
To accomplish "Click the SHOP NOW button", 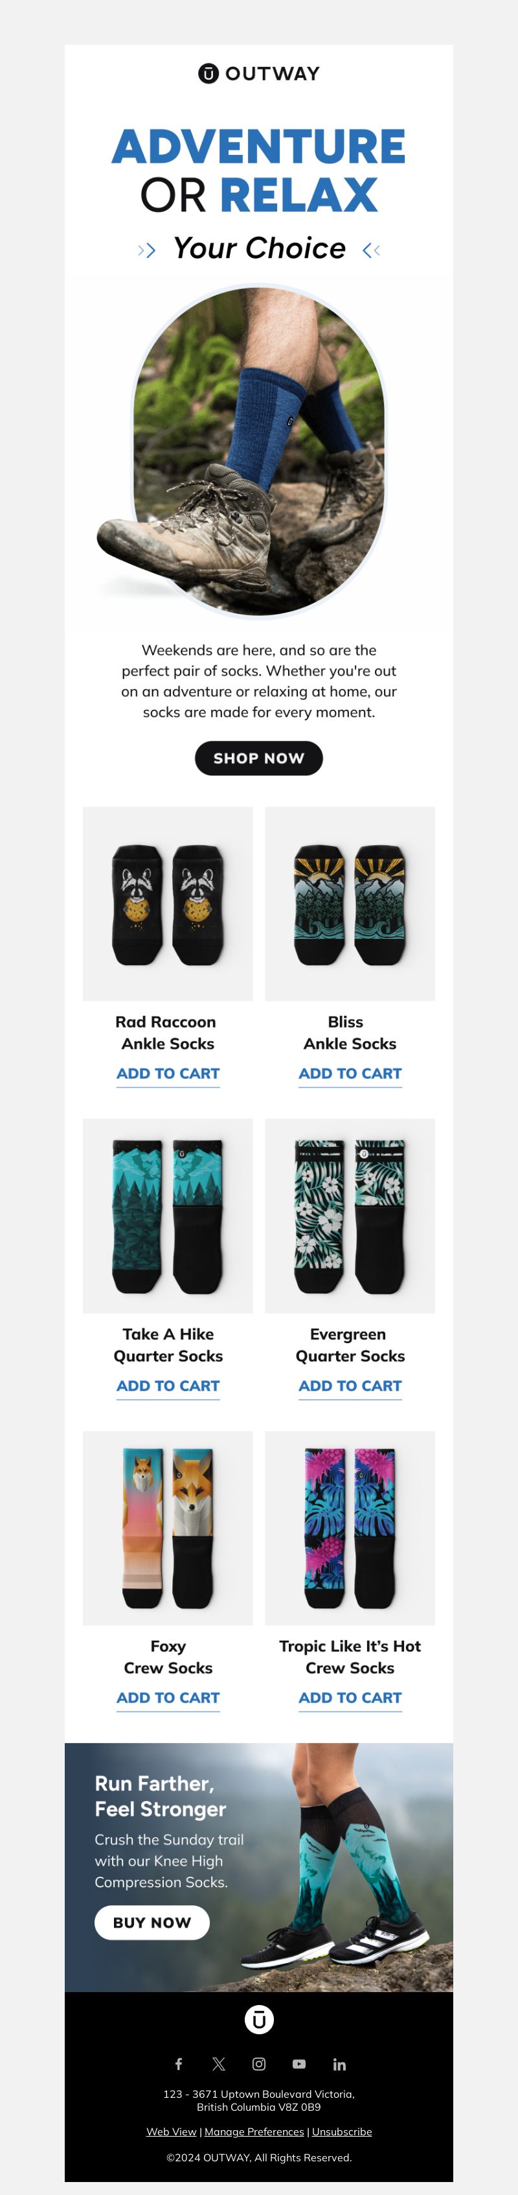I will [x=258, y=758].
